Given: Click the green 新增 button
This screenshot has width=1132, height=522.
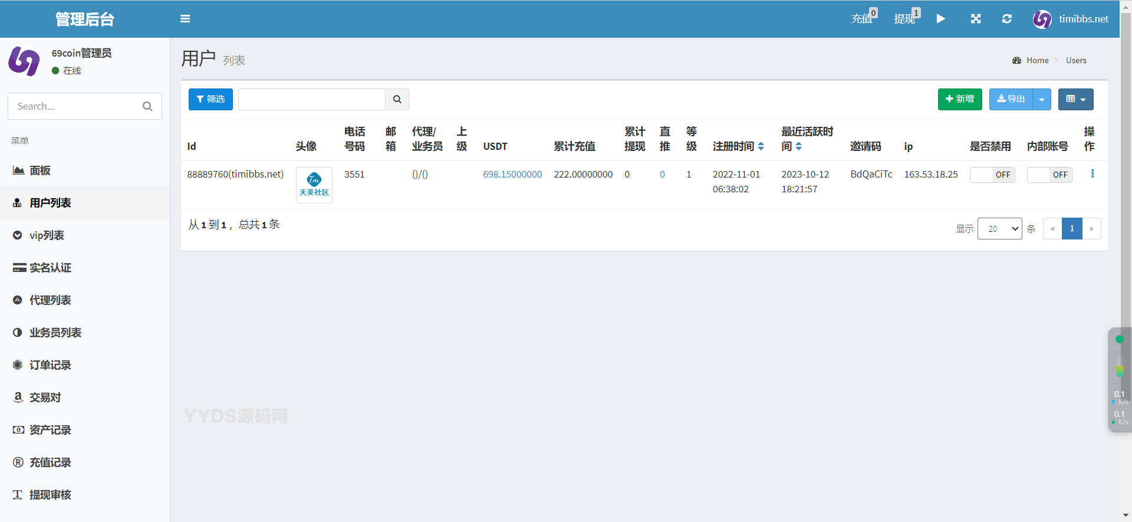Looking at the screenshot, I should (x=959, y=99).
